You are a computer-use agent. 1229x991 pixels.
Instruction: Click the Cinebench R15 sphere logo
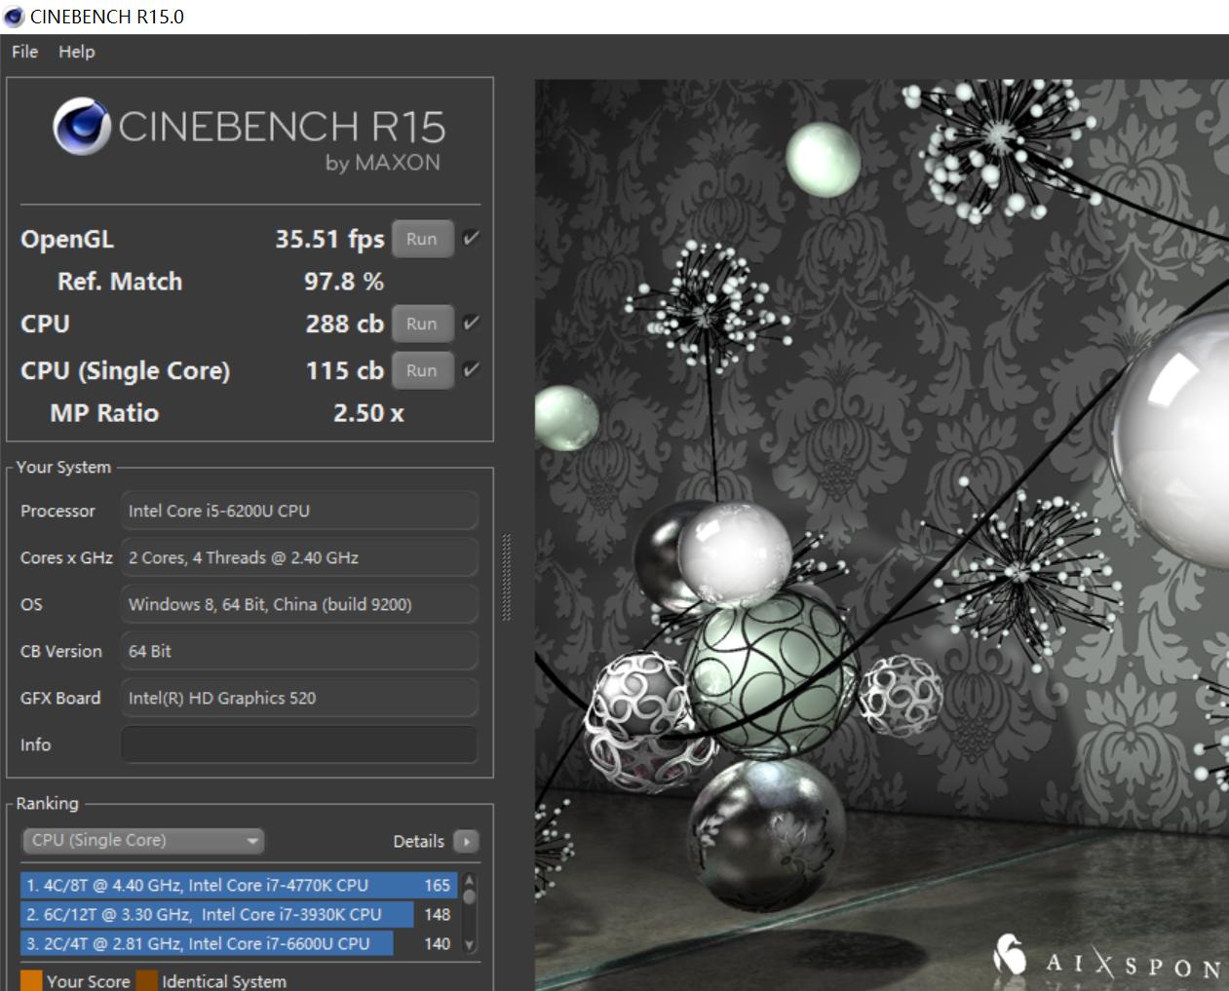[81, 127]
